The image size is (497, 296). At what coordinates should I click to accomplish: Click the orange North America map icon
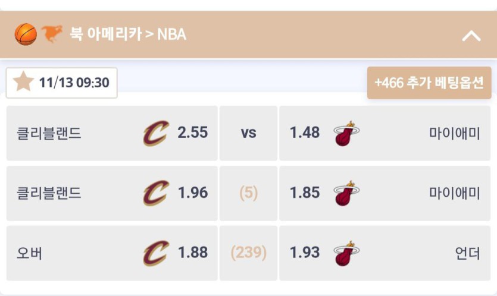click(52, 34)
